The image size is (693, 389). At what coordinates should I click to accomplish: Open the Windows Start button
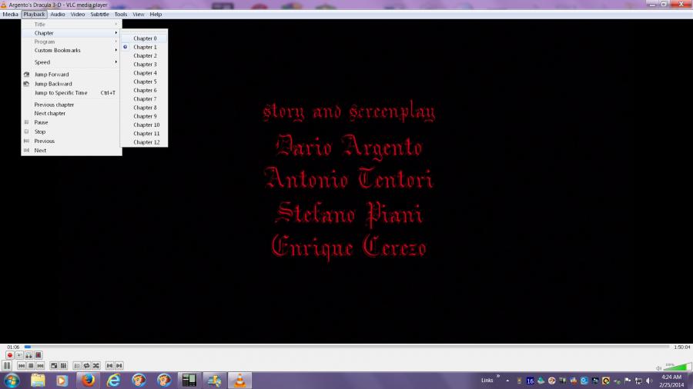[12, 381]
